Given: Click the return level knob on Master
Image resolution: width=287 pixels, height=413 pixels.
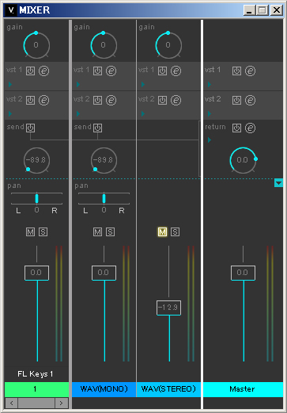Looking at the screenshot, I should (x=243, y=160).
